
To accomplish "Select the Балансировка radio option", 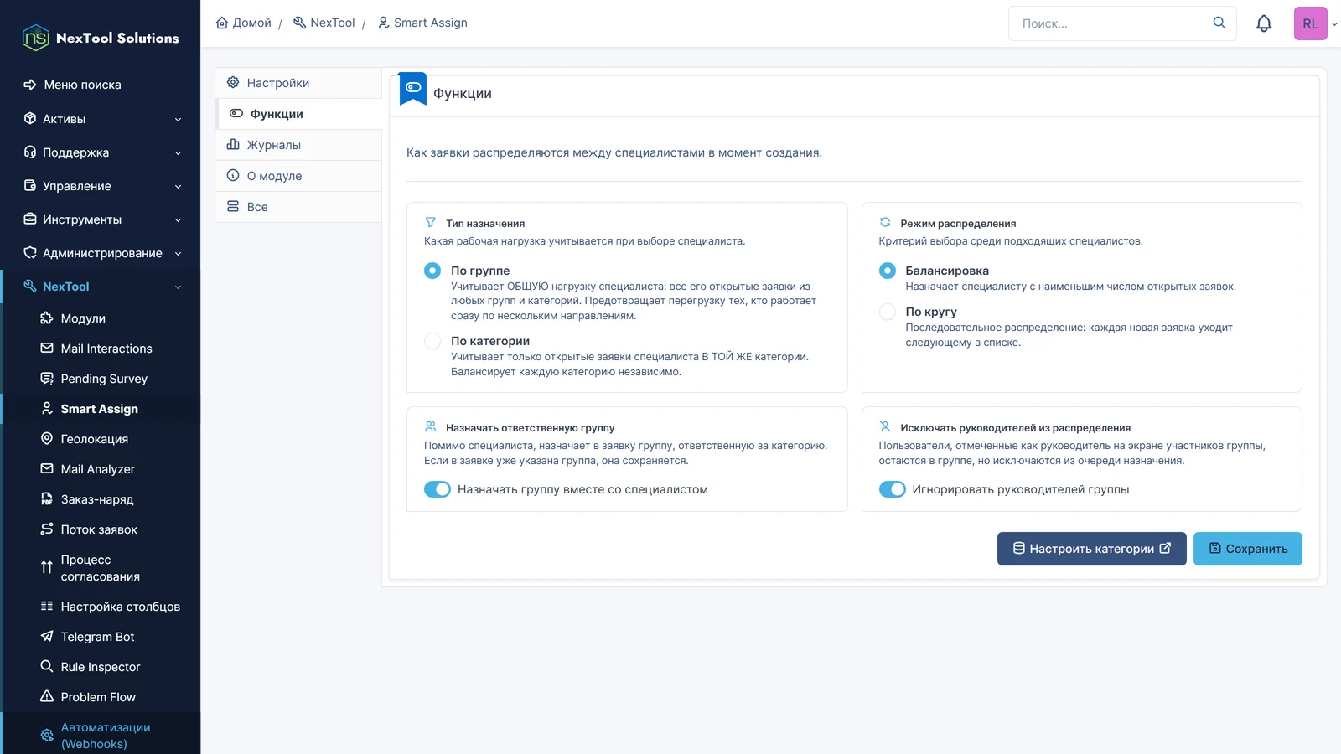I will pos(888,271).
